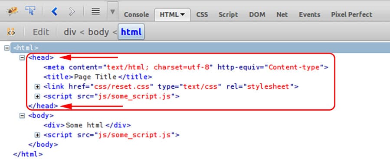
Task: Select the <head> opening tag
Action: (41, 57)
